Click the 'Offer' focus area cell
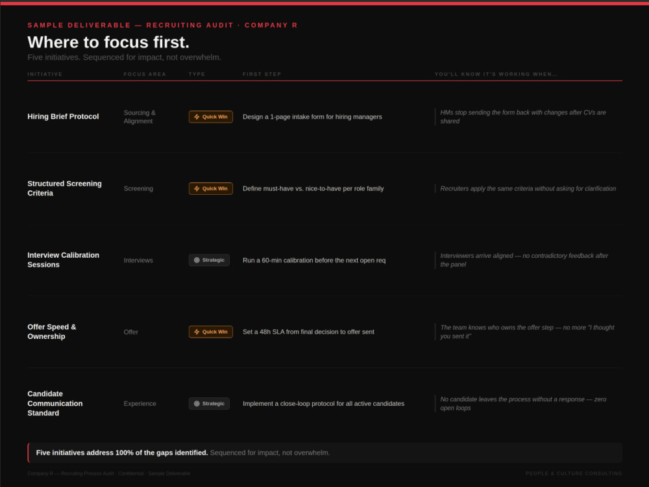The height and width of the screenshot is (487, 649). (x=131, y=332)
